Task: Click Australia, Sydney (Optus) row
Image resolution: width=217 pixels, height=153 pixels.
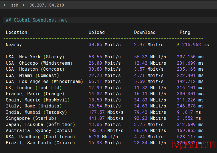Action: tap(39, 131)
